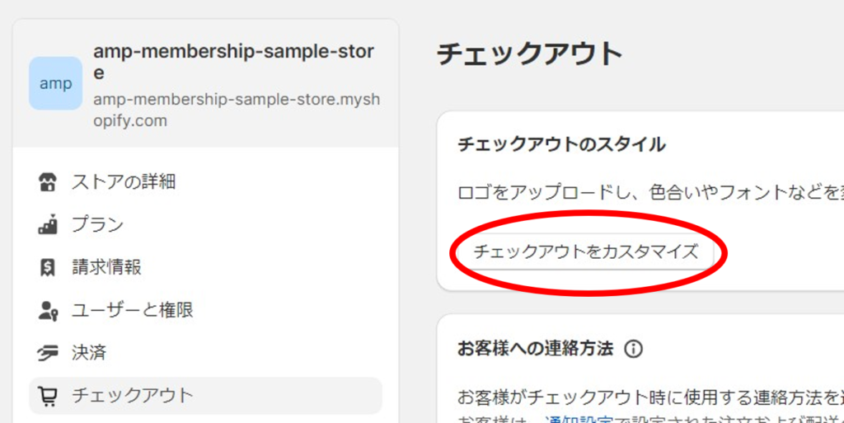Go to 請求情報 in the sidebar
Image resolution: width=844 pixels, height=423 pixels.
point(106,268)
